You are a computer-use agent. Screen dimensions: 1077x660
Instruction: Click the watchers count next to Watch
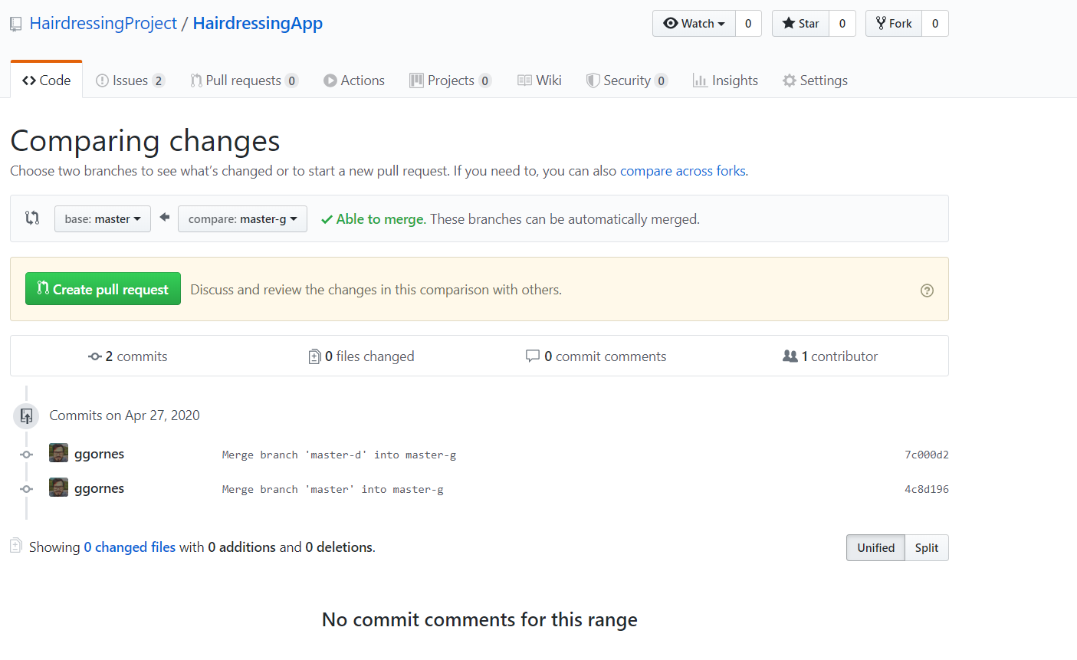(x=748, y=24)
